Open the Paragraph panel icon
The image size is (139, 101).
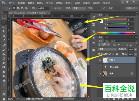(x=94, y=43)
